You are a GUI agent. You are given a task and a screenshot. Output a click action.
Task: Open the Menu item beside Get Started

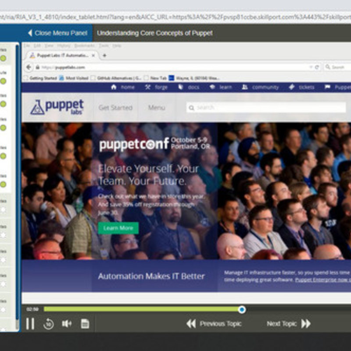[x=157, y=107]
